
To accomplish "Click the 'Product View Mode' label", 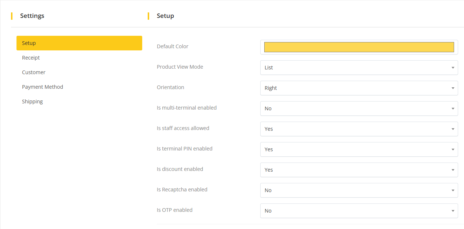I will pyautogui.click(x=180, y=67).
